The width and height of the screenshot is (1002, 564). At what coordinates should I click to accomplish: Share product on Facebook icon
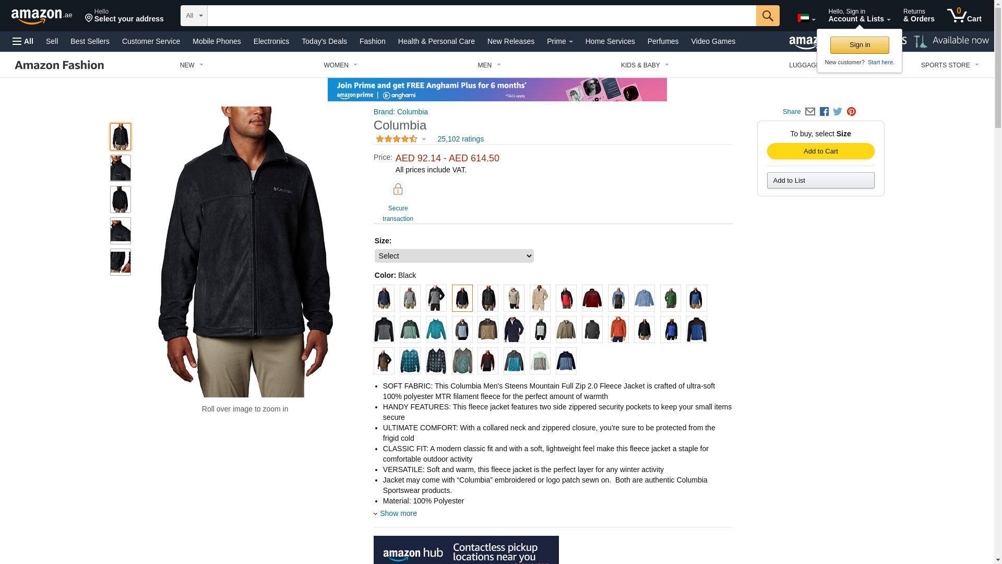(824, 112)
